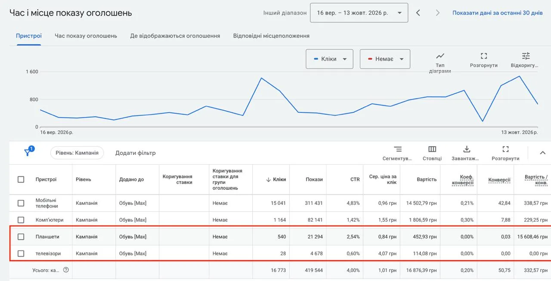Click the Коеф. конверсії column header
Image resolution: width=551 pixels, height=281 pixels.
[463, 179]
